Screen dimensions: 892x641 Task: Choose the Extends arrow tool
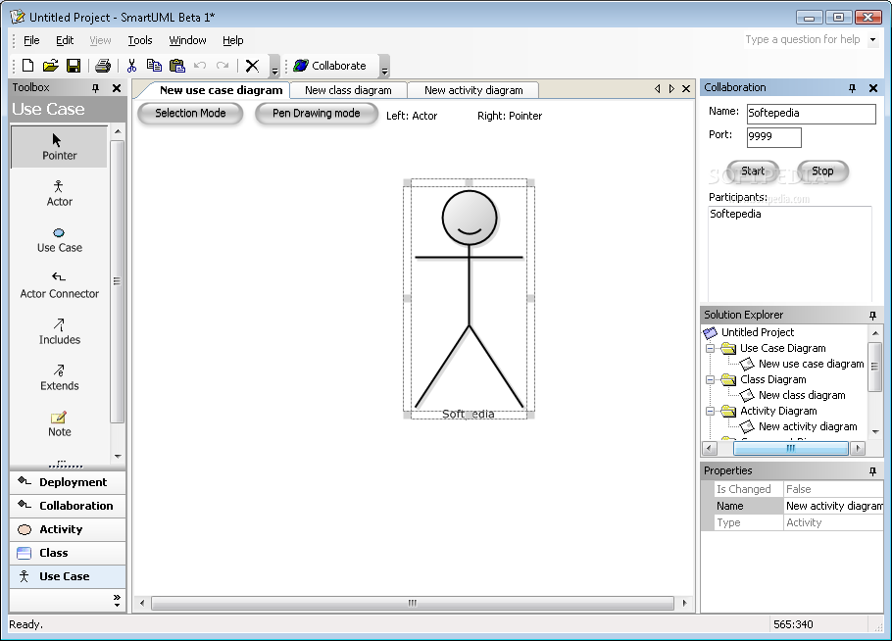point(59,376)
